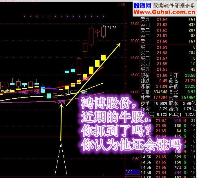Select the 14:56 trade row with volume 744

click(168, 173)
